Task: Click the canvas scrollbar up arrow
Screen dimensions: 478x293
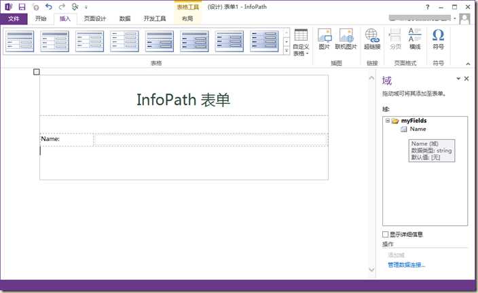Action: [371, 78]
